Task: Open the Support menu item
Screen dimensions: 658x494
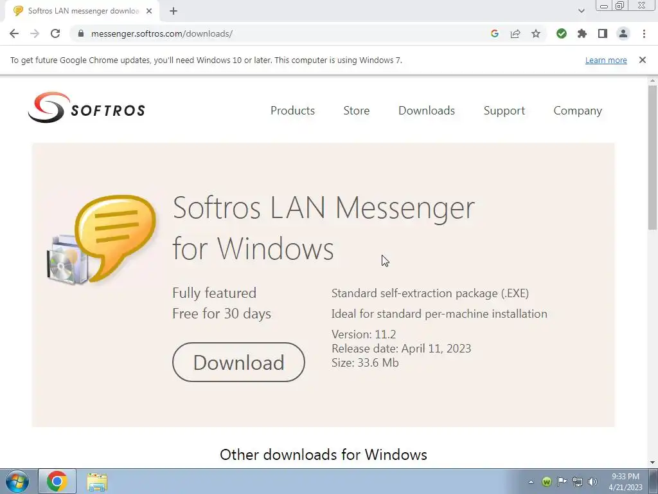Action: coord(504,111)
